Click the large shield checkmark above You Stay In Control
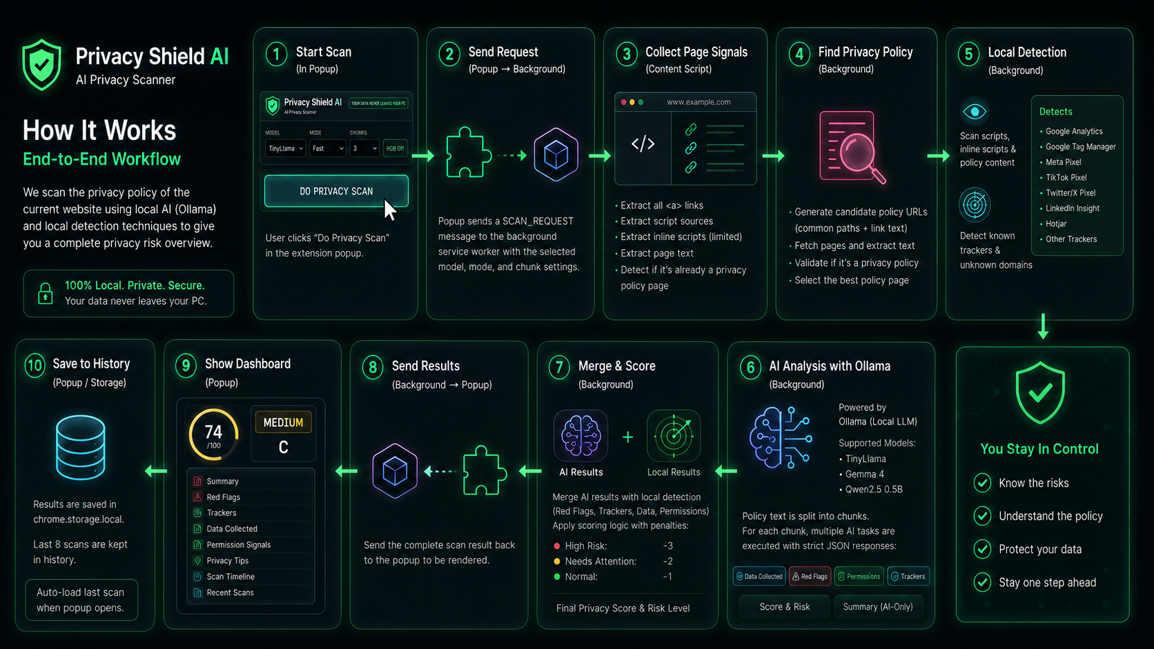 pos(1040,393)
